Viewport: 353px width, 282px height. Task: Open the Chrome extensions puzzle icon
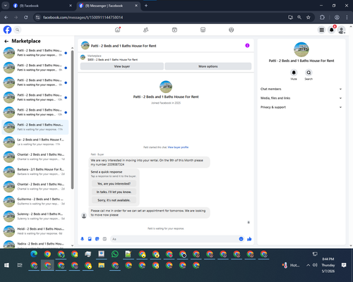[x=322, y=18]
